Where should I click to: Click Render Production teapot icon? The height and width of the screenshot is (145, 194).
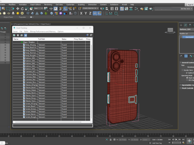tap(151, 9)
